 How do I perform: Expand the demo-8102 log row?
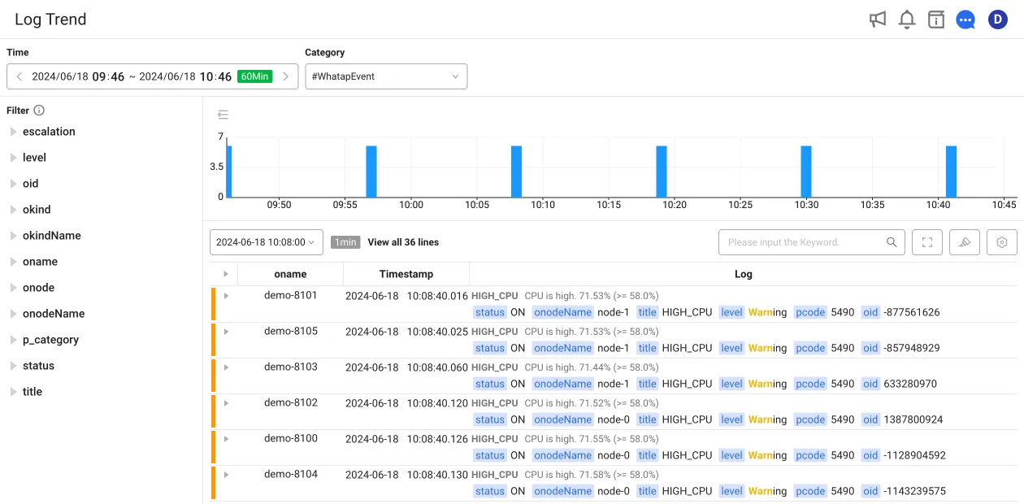click(226, 403)
